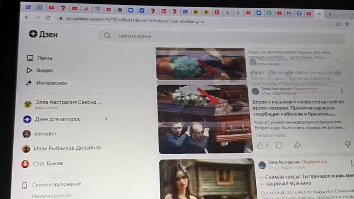Reload the page with the refresh icon
The height and width of the screenshot is (199, 354).
(x=48, y=17)
